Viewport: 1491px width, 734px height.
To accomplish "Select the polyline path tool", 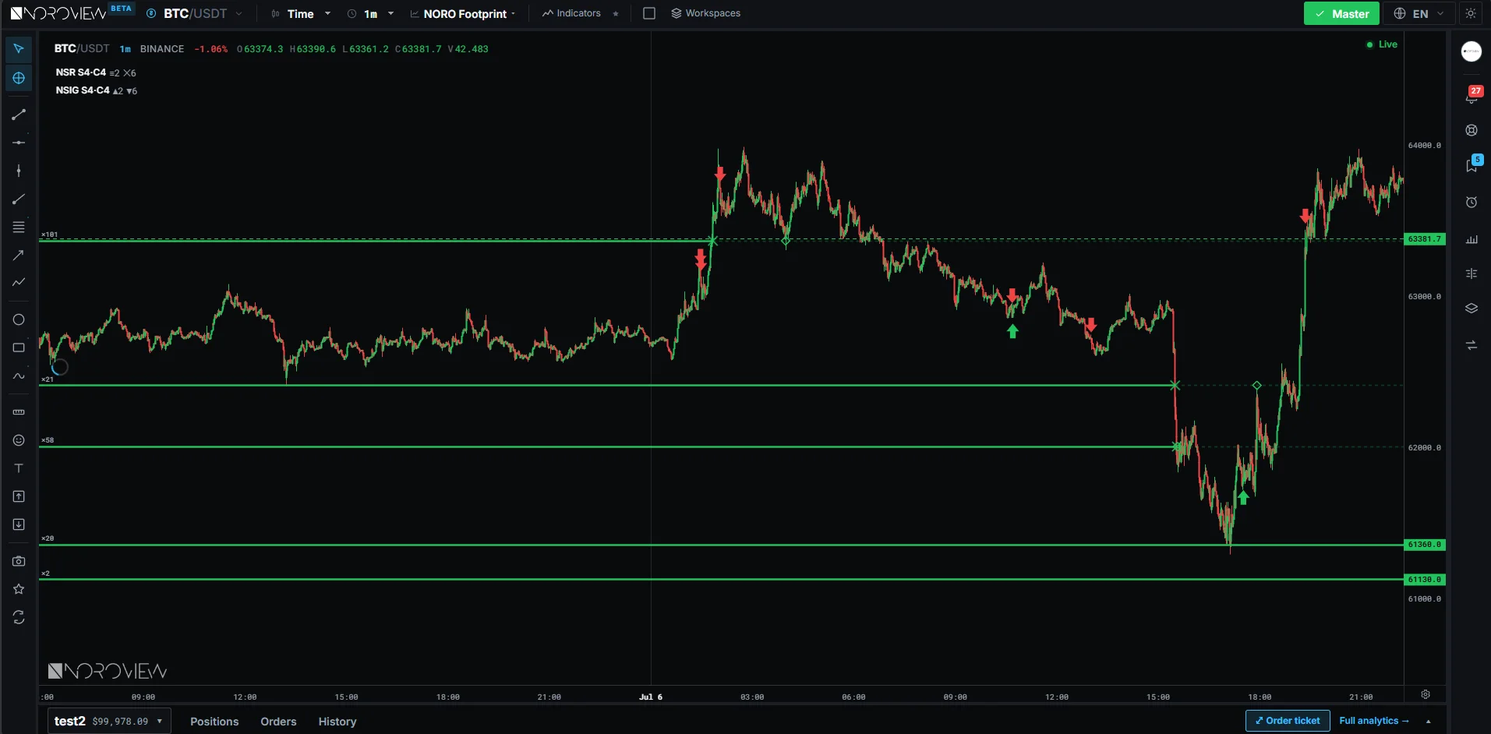I will click(19, 282).
